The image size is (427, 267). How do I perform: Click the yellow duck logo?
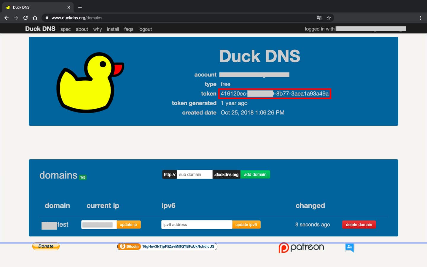click(90, 82)
